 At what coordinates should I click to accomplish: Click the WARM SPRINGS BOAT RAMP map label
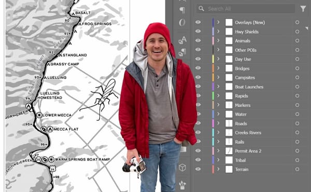coord(82,159)
